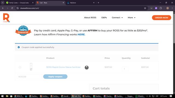Click the 'Product' column header
The width and height of the screenshot is (175, 98).
pyautogui.click(x=50, y=58)
